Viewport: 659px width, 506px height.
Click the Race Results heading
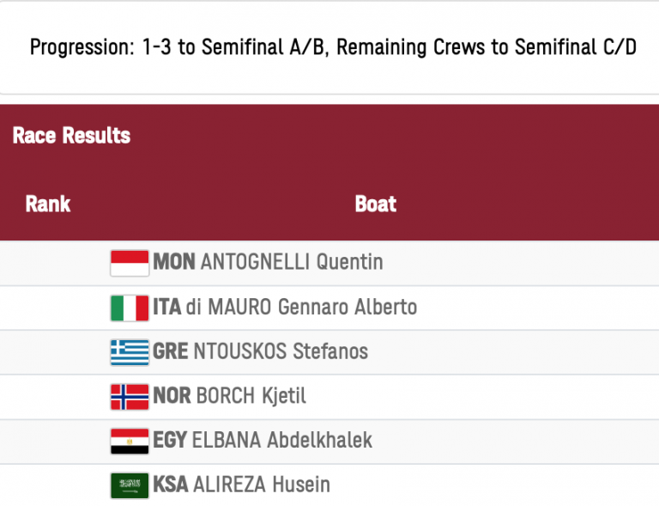pos(72,136)
